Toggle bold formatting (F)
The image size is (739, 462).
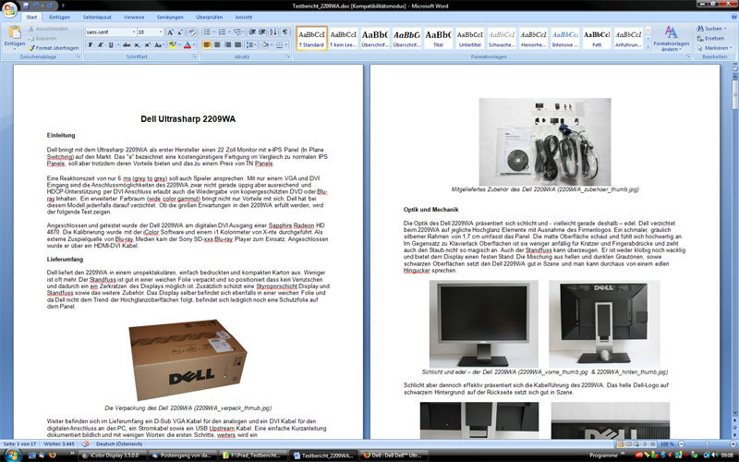[x=91, y=44]
